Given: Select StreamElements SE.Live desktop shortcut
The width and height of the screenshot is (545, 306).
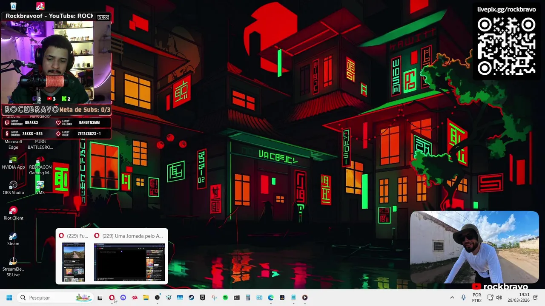Looking at the screenshot, I should (13, 267).
